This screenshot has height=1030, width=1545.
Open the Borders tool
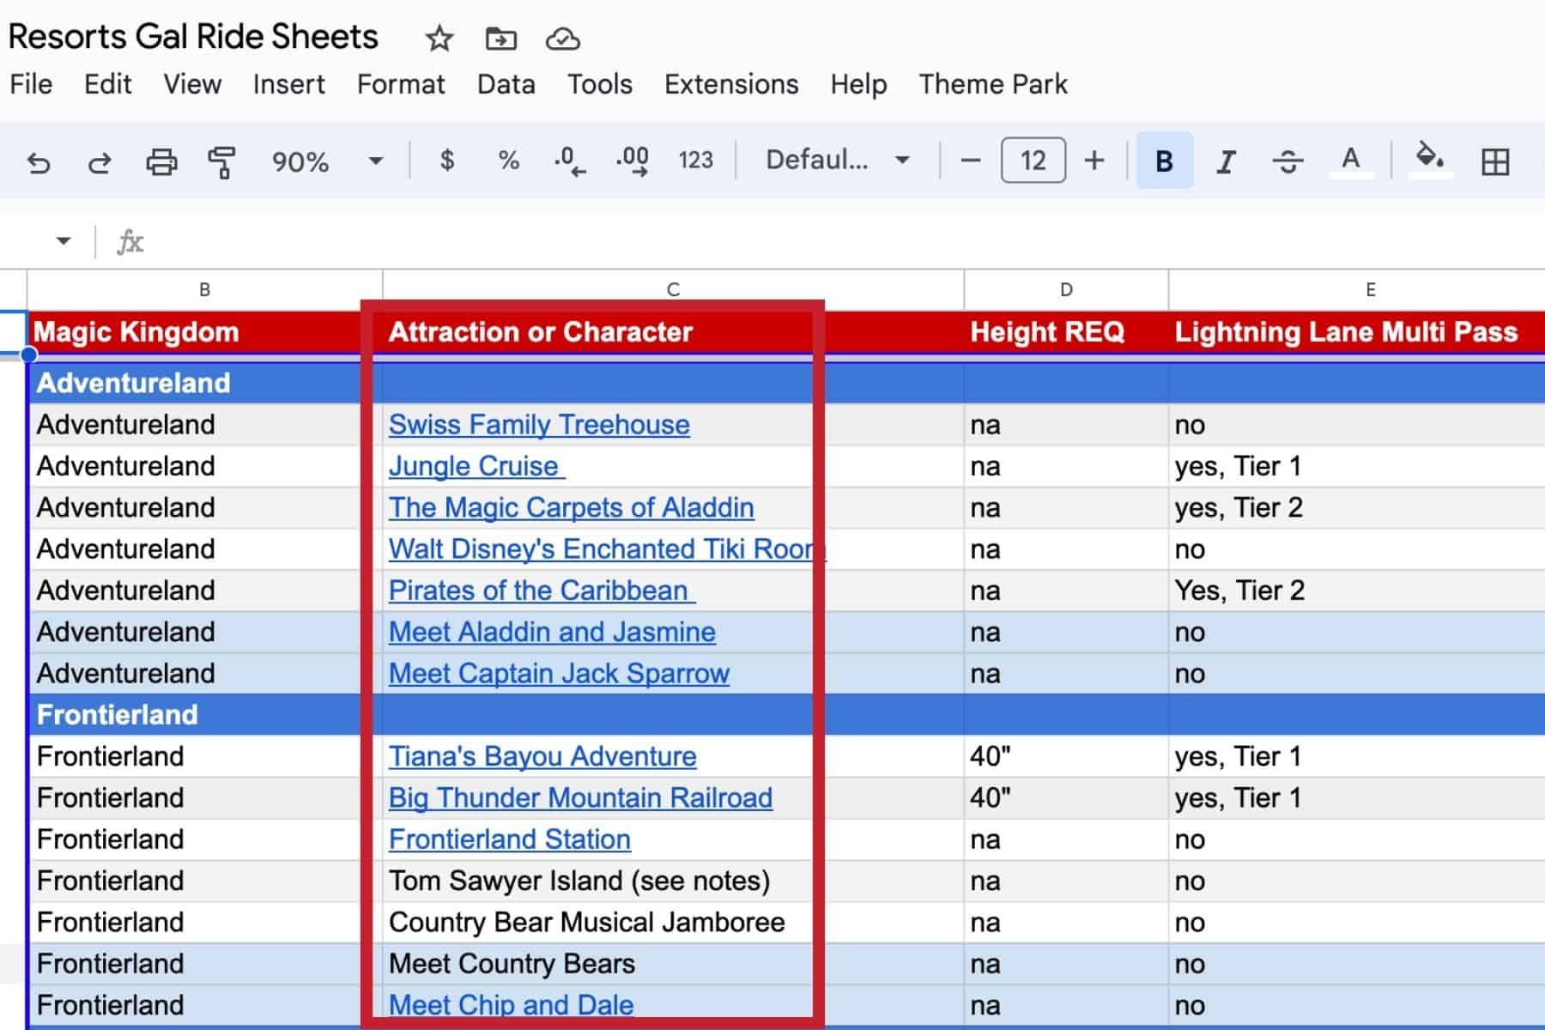point(1495,161)
